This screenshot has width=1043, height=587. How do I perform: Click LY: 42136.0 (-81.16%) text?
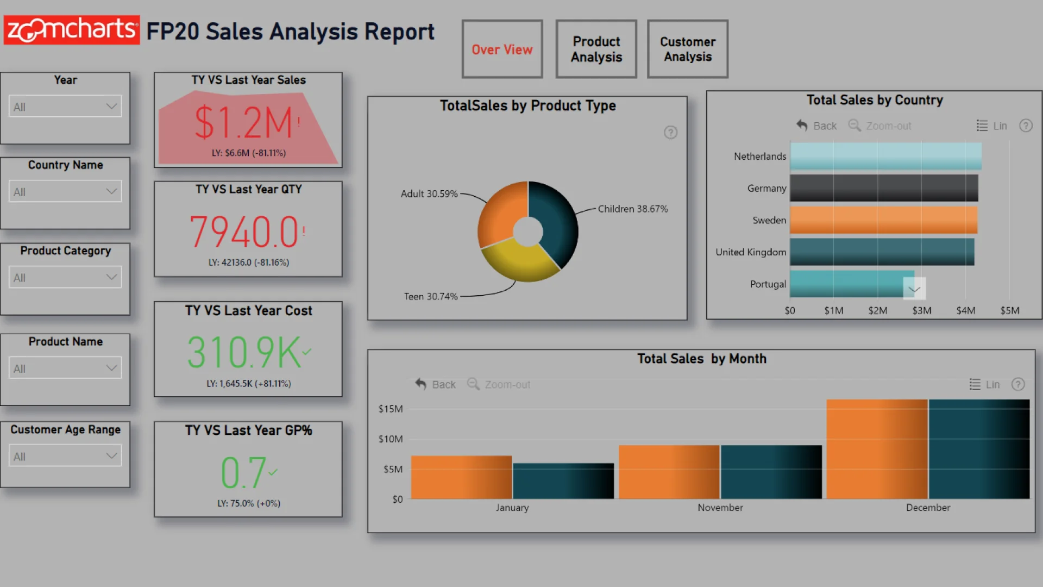pos(249,262)
